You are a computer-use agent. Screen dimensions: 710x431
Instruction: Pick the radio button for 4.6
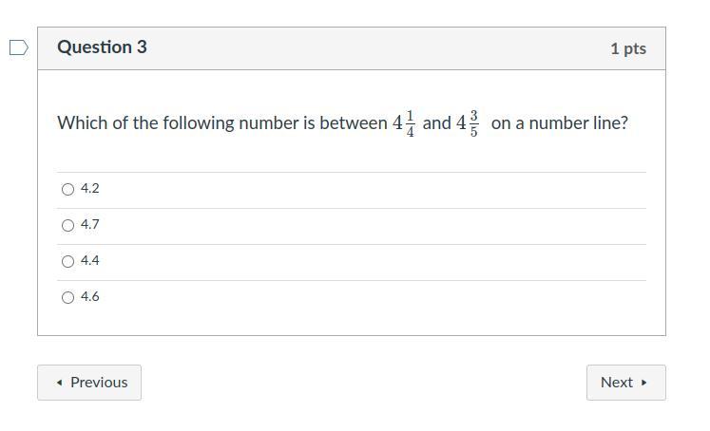pos(67,298)
